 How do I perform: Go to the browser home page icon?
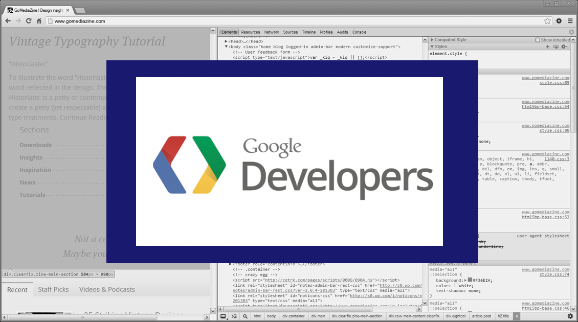39,21
